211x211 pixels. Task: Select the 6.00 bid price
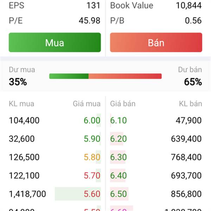(x=92, y=120)
